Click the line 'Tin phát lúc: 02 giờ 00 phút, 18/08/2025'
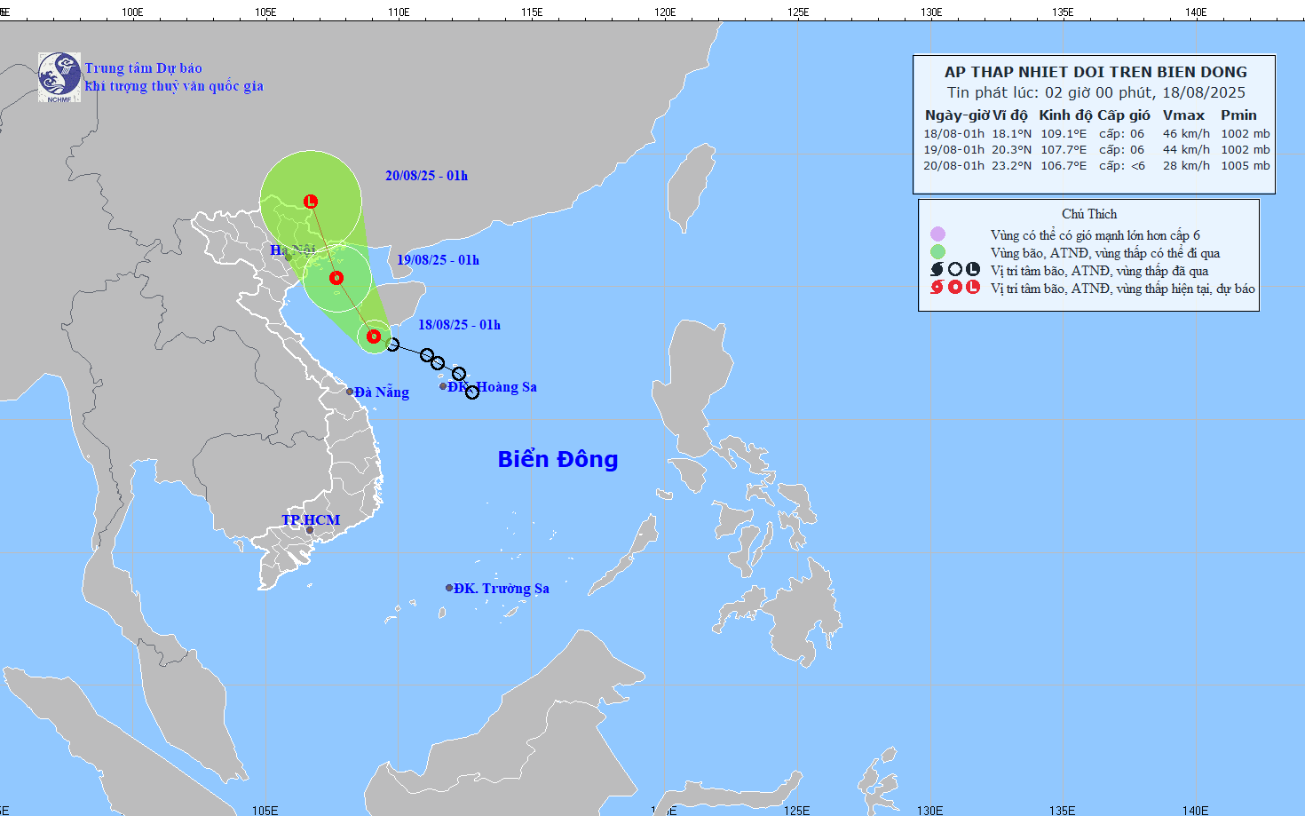 coord(1095,92)
